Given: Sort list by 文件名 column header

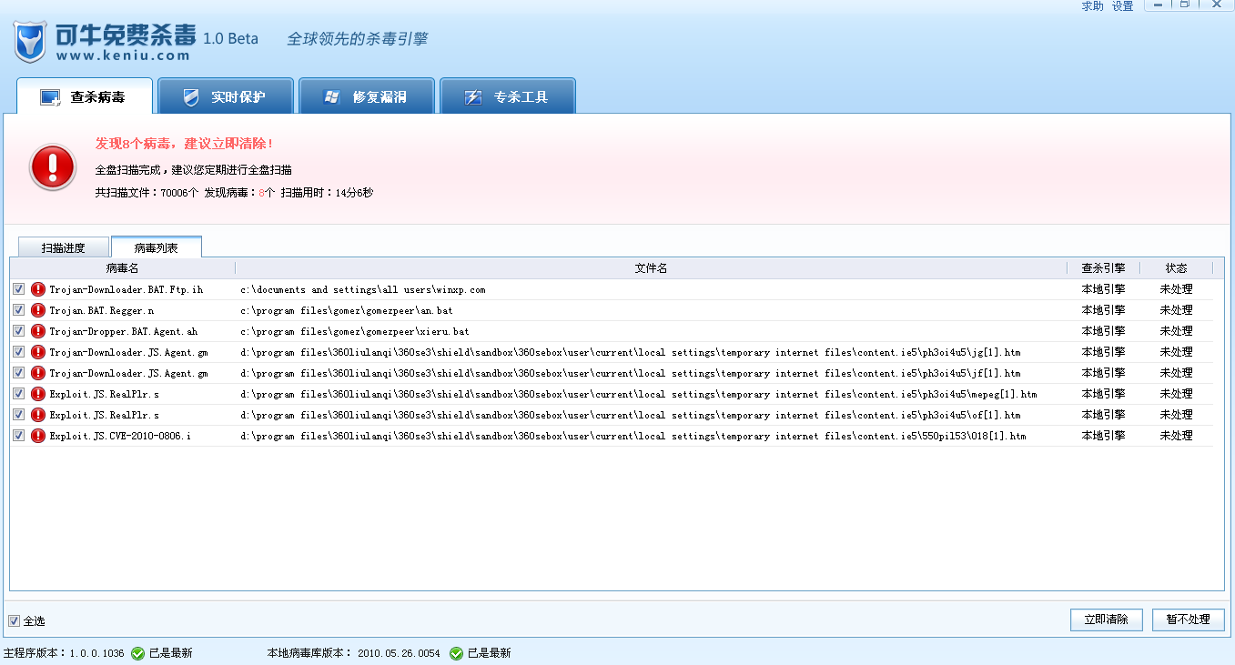Looking at the screenshot, I should point(651,268).
